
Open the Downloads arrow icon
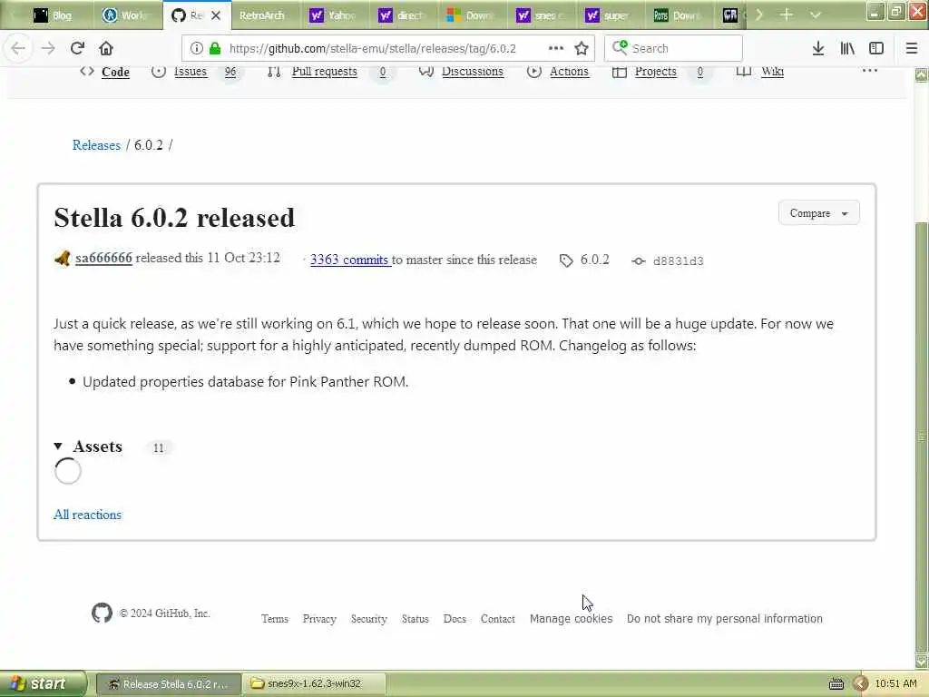tap(818, 48)
